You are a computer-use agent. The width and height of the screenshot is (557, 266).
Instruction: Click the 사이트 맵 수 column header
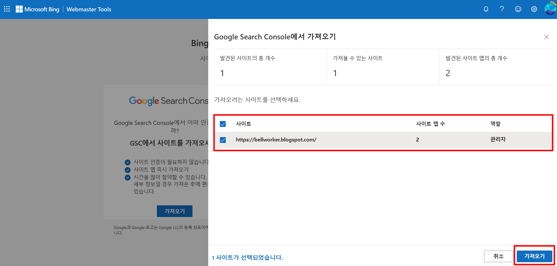tap(430, 124)
